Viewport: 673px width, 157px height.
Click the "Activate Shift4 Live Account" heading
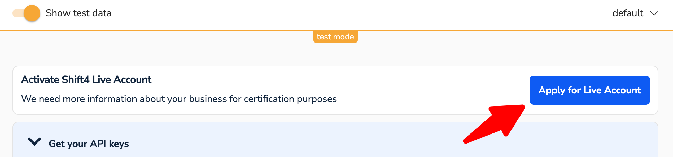coord(86,80)
